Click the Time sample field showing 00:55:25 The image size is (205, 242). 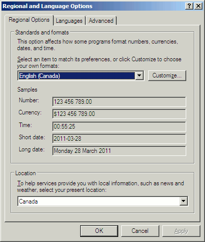tap(119, 127)
